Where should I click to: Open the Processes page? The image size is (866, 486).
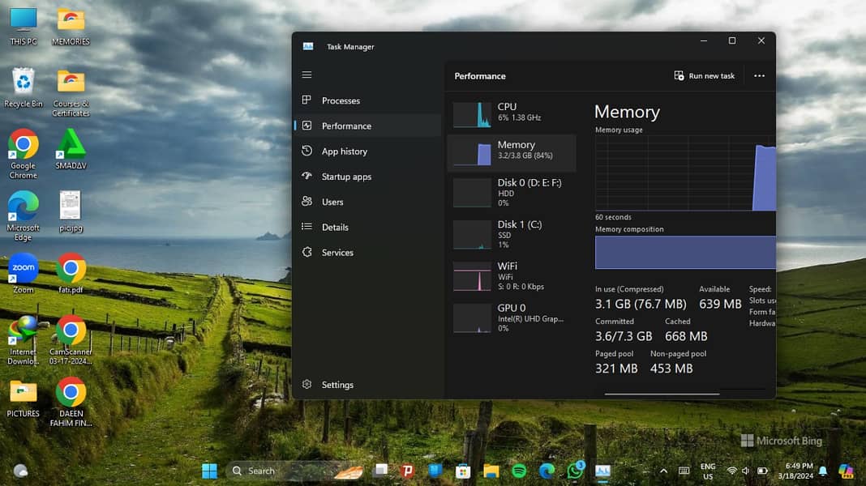(341, 100)
